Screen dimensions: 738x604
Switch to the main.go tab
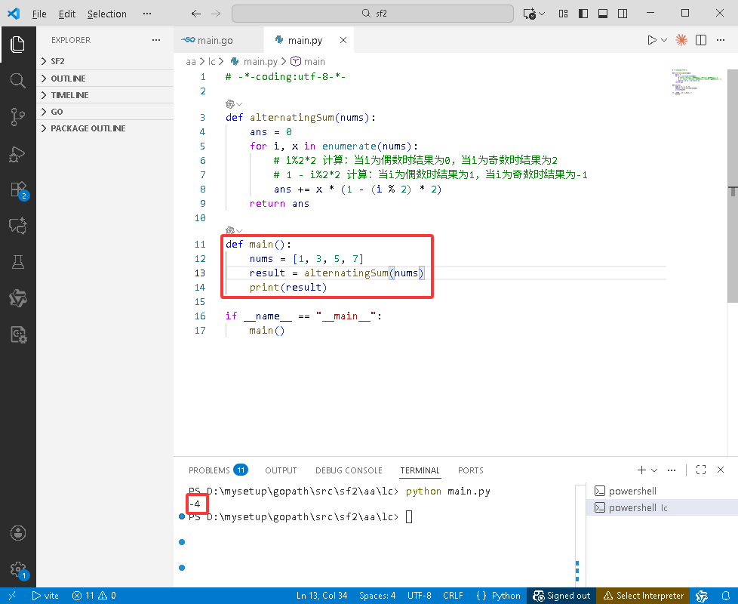point(218,40)
